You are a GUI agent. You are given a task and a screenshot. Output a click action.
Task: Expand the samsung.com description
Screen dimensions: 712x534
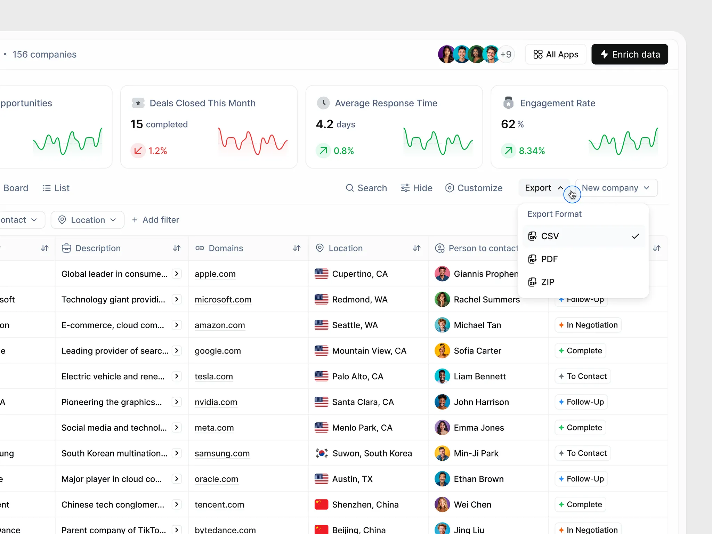tap(177, 453)
